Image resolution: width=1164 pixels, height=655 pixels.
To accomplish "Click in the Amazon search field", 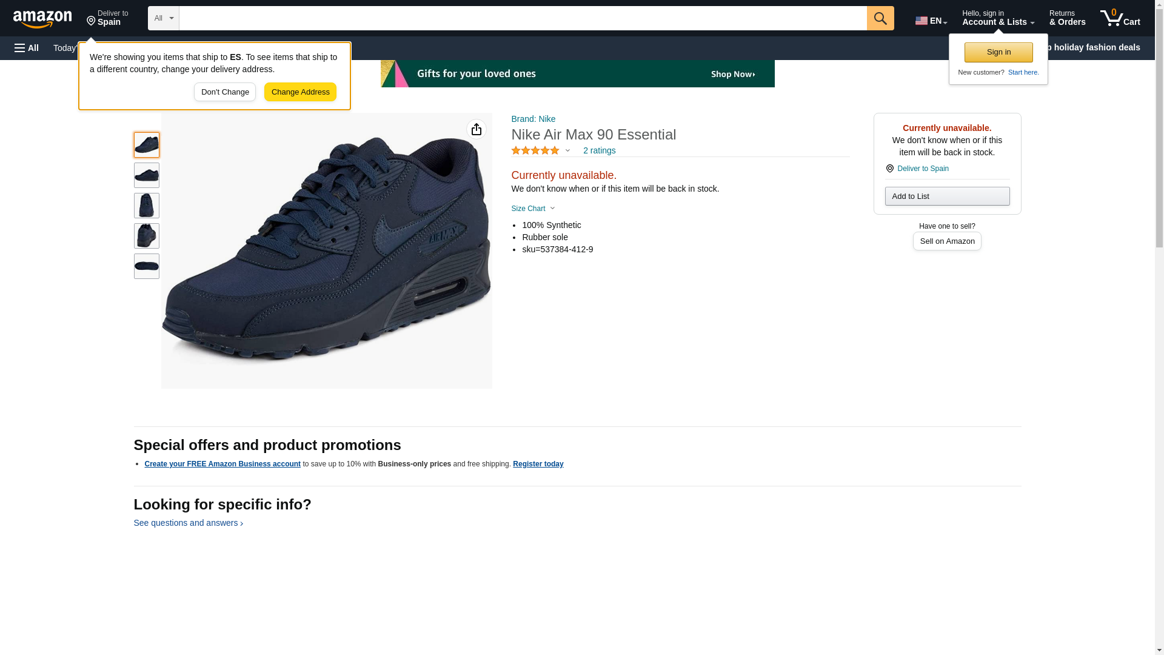I will click(522, 18).
